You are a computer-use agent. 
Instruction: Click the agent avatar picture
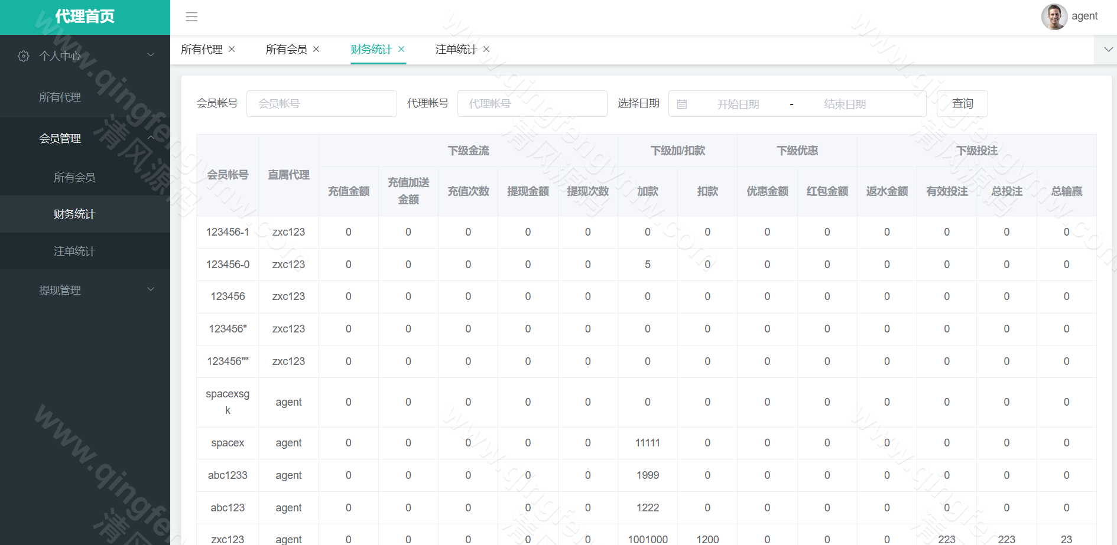pos(1054,17)
